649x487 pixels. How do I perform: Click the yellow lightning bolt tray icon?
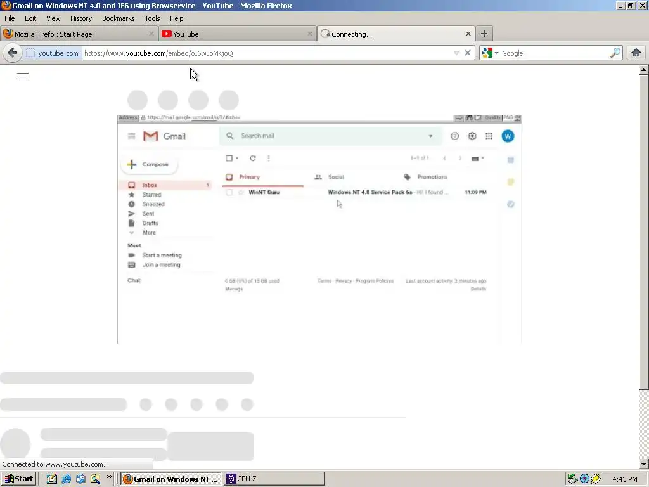(596, 479)
